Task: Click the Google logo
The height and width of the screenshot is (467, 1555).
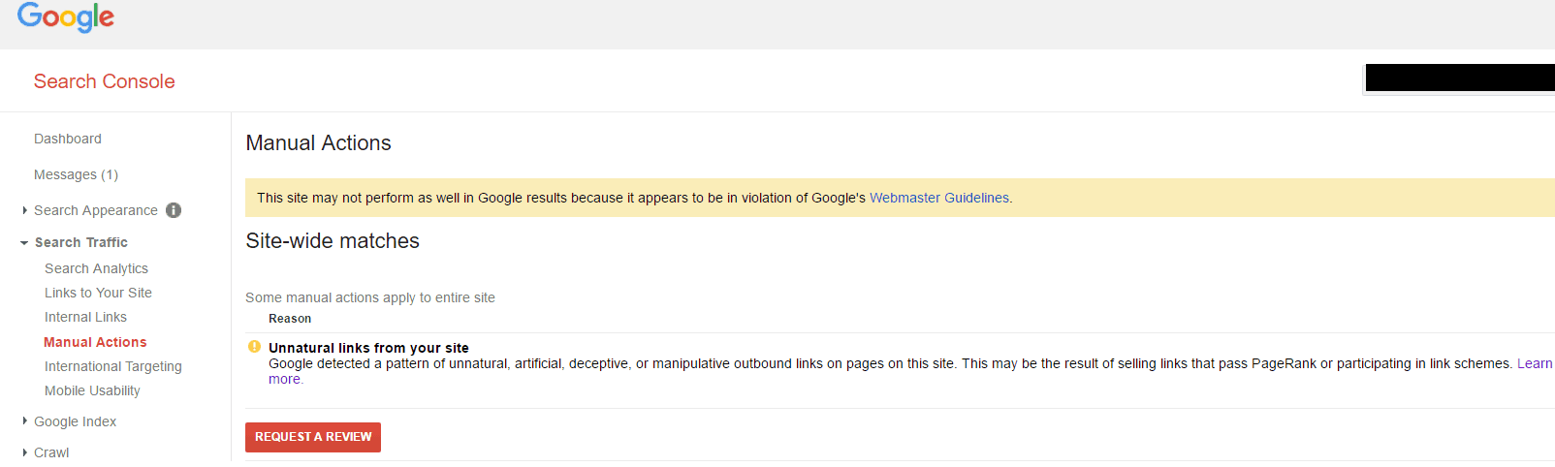Action: coord(66,17)
